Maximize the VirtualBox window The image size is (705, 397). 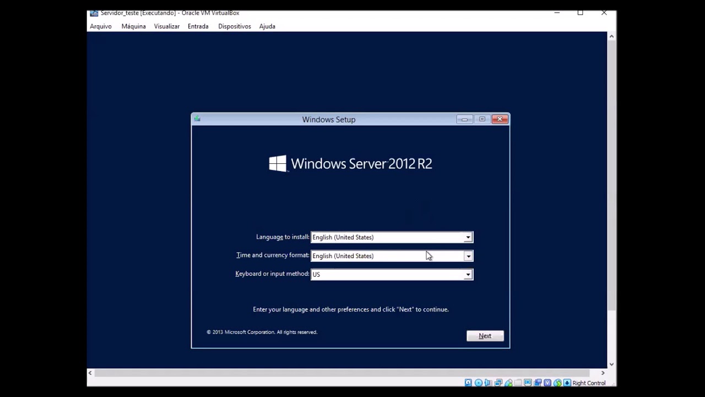point(580,13)
